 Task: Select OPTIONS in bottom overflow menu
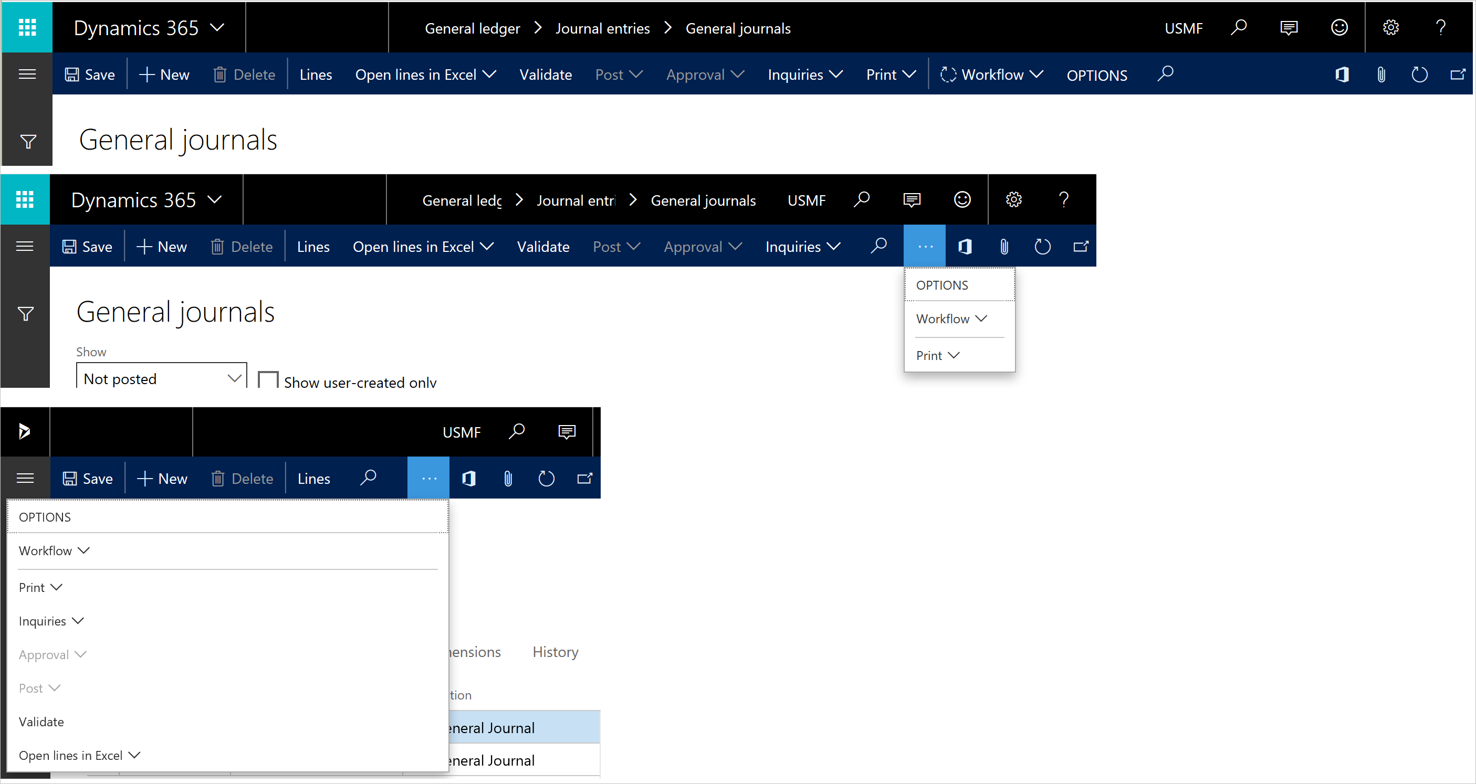227,516
